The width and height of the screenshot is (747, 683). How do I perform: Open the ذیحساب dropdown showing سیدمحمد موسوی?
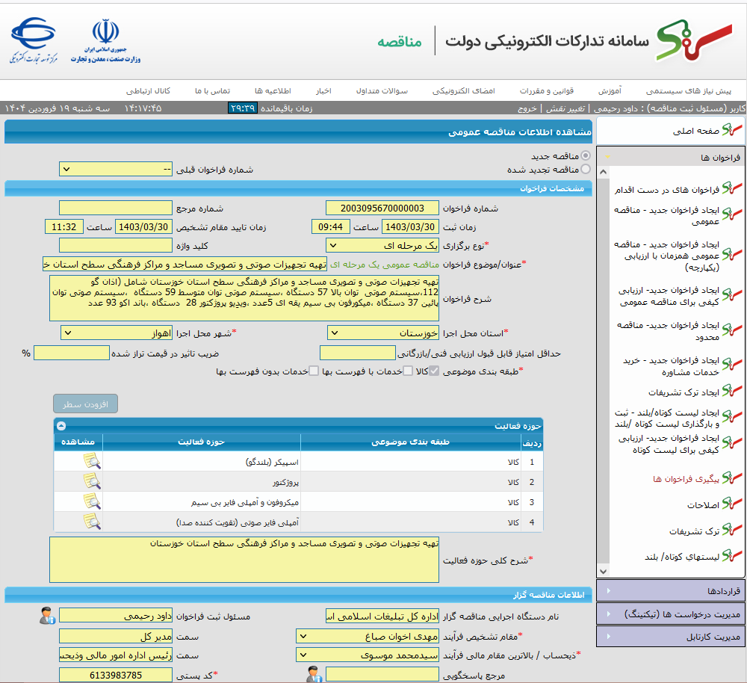pyautogui.click(x=368, y=655)
